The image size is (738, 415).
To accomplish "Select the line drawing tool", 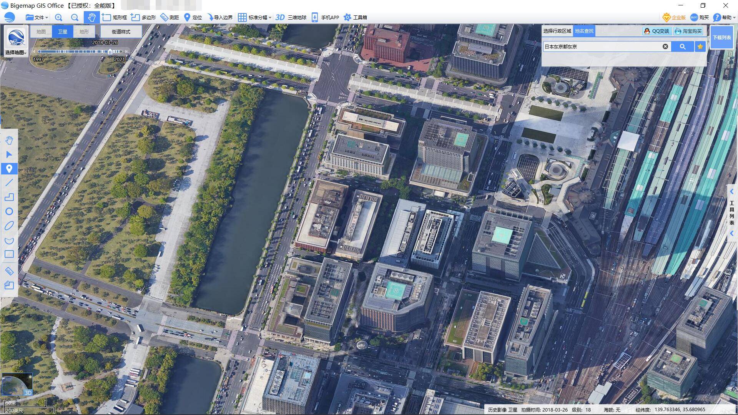I will 9,183.
